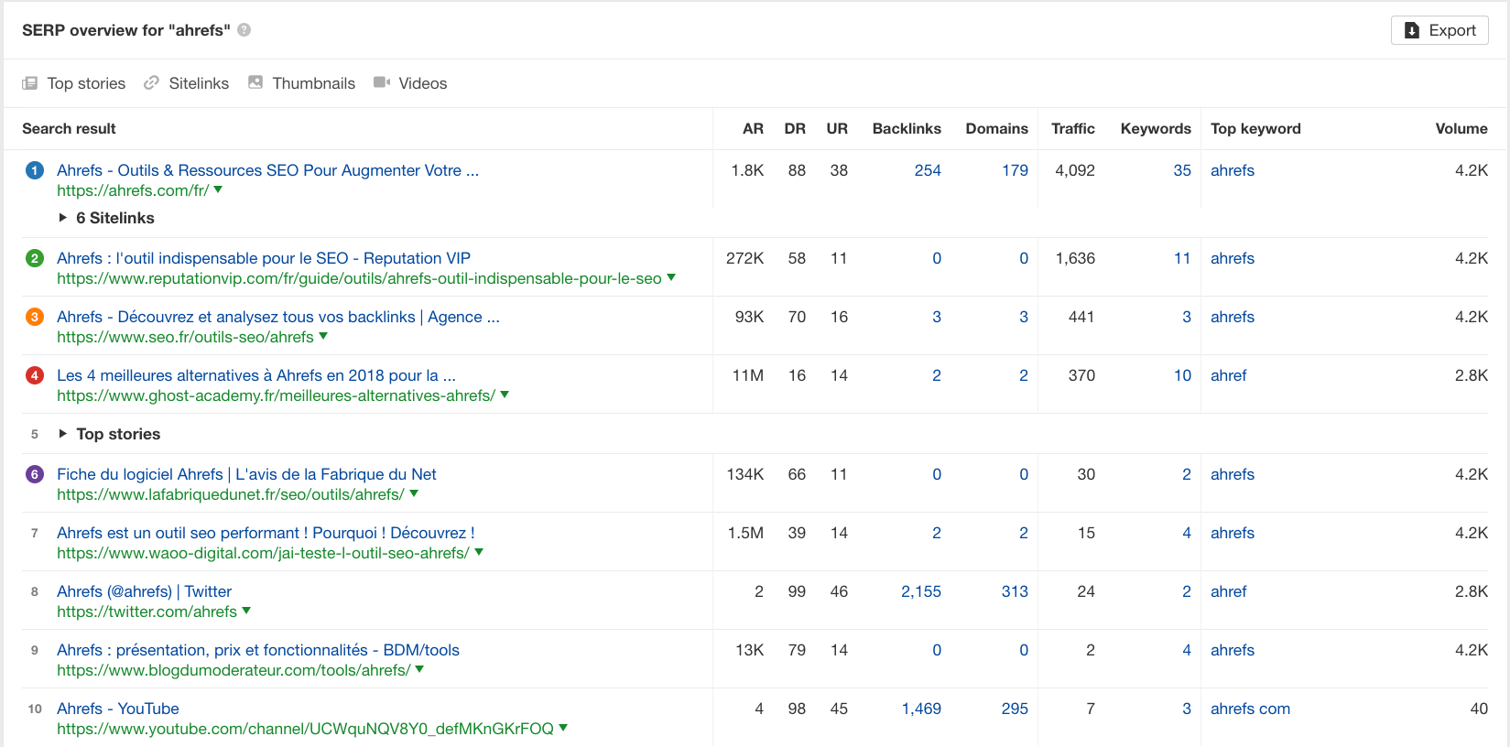Click the Thumbnails image icon
The height and width of the screenshot is (747, 1510).
255,82
